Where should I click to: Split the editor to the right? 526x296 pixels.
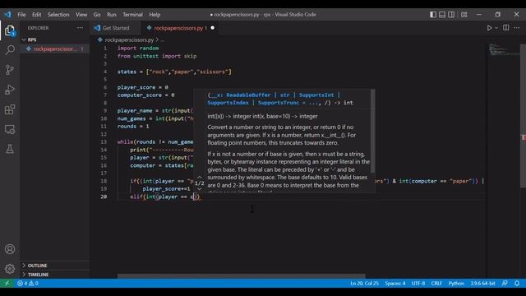click(x=506, y=28)
